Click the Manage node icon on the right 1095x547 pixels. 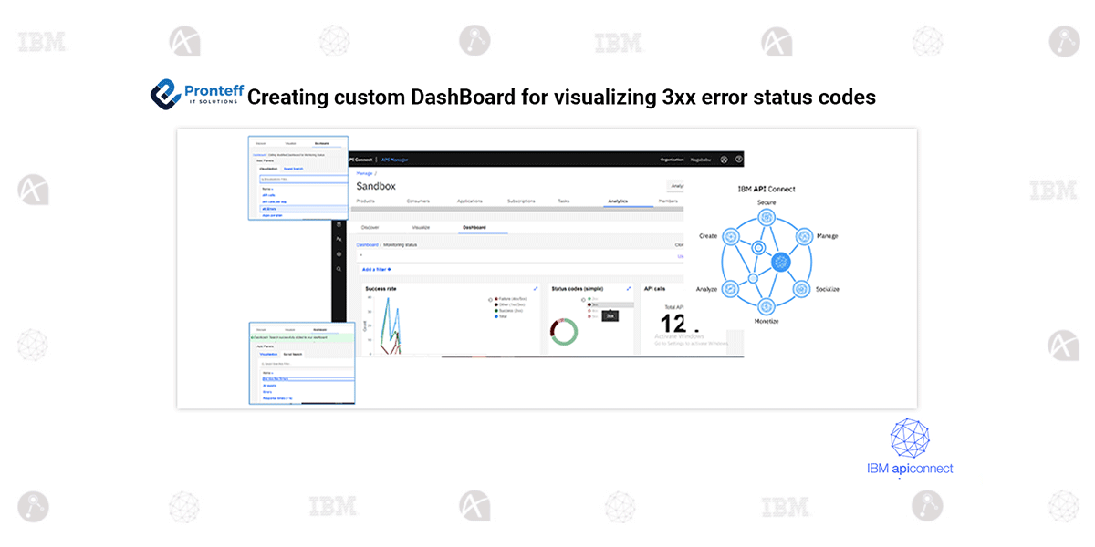click(x=805, y=236)
